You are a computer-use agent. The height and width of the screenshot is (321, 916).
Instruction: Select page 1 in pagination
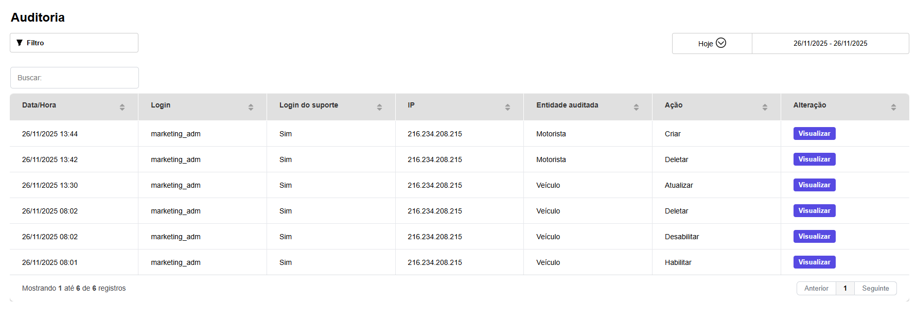pyautogui.click(x=845, y=289)
